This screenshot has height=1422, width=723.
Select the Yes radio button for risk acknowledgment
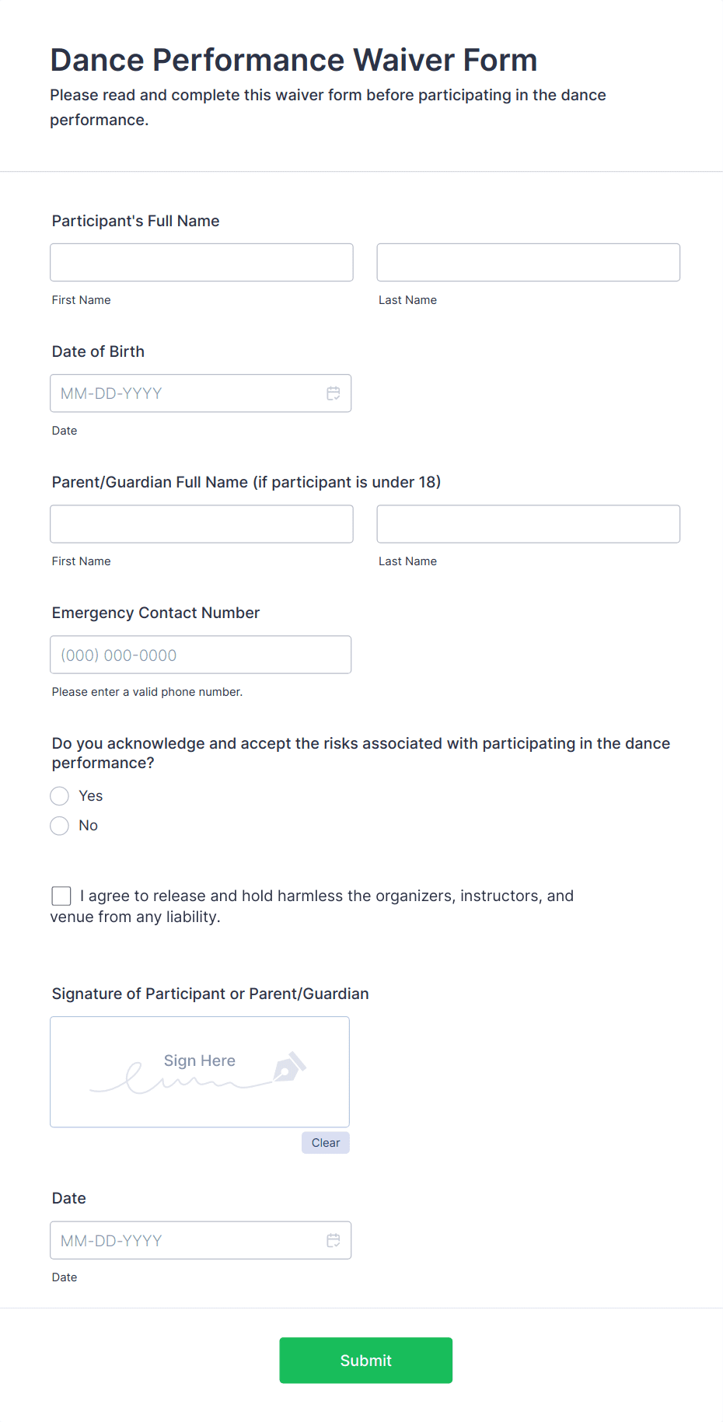(59, 795)
